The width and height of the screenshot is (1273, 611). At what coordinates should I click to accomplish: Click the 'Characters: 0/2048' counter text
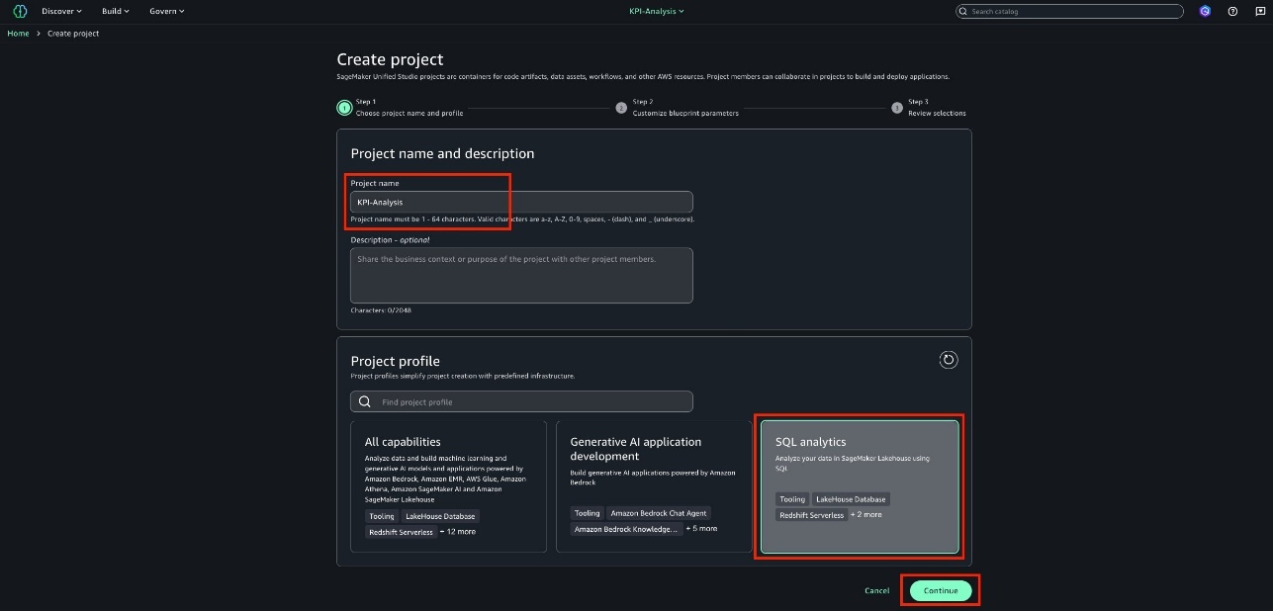click(381, 310)
